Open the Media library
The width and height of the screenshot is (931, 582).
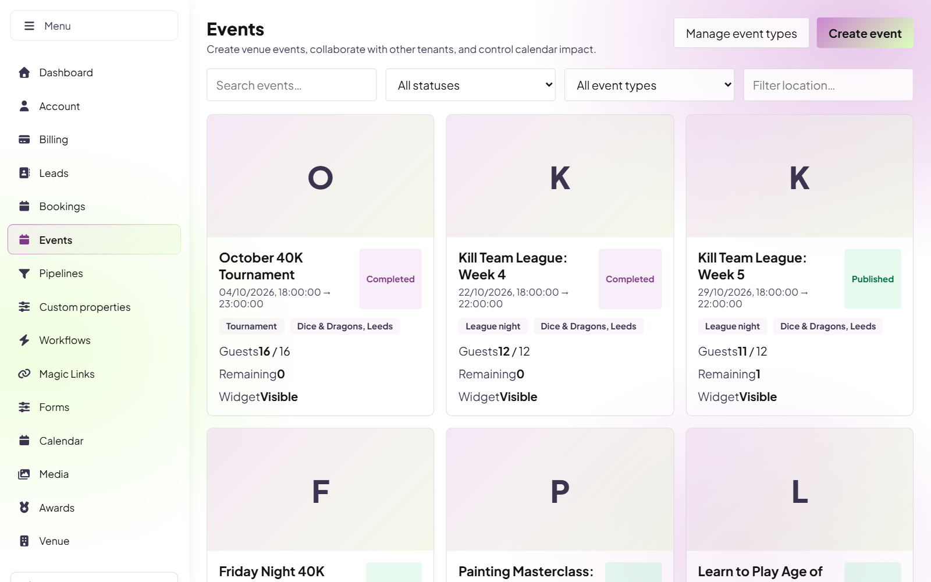(x=94, y=474)
